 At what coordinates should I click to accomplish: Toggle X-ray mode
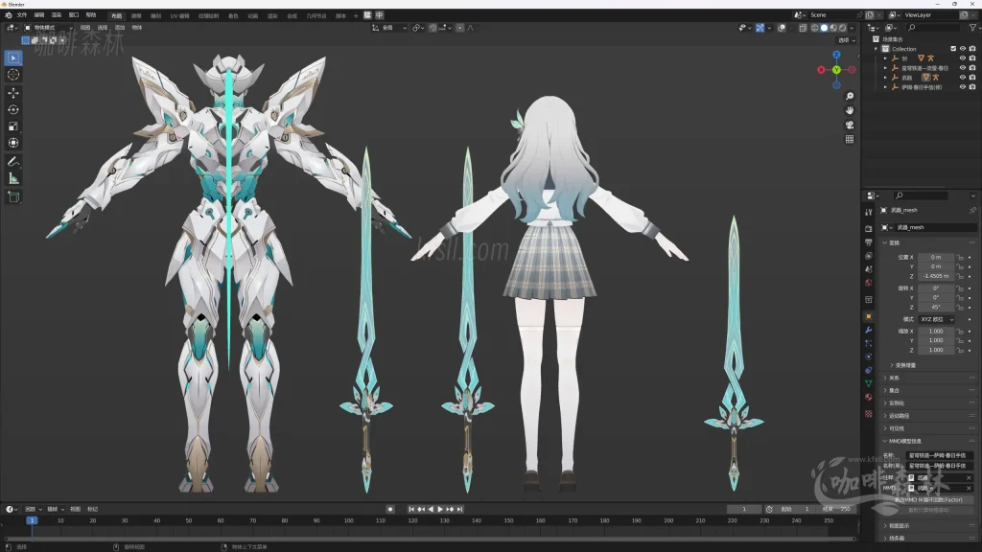803,28
